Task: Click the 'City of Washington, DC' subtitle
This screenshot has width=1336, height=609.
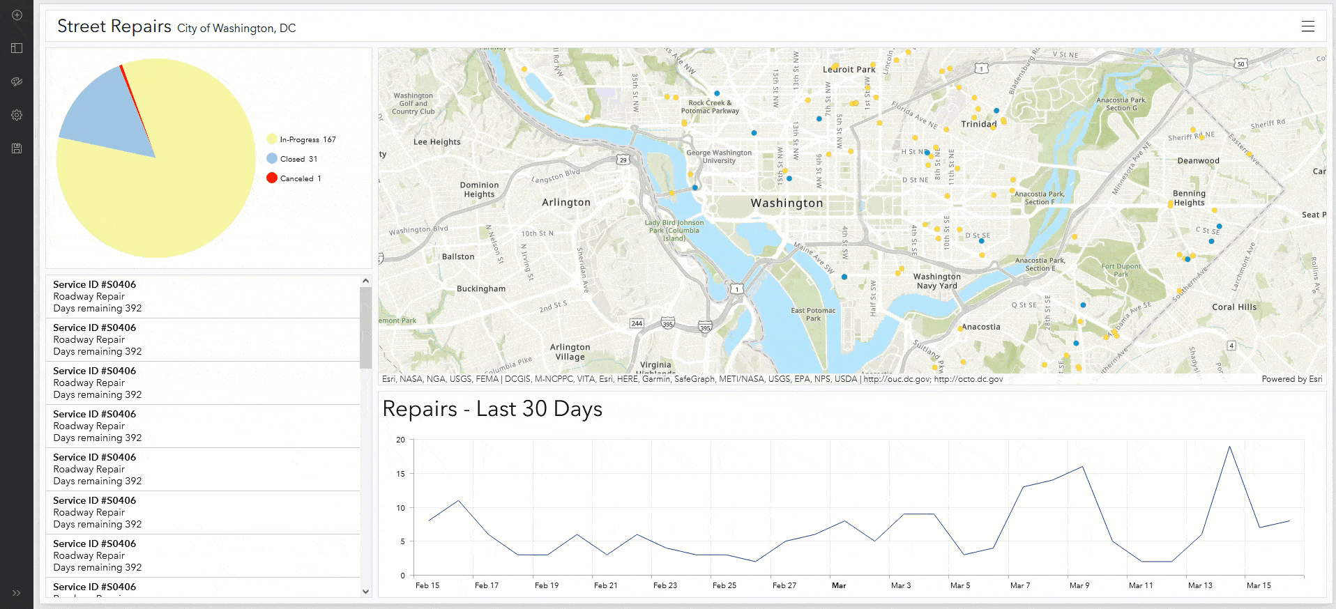Action: tap(236, 28)
